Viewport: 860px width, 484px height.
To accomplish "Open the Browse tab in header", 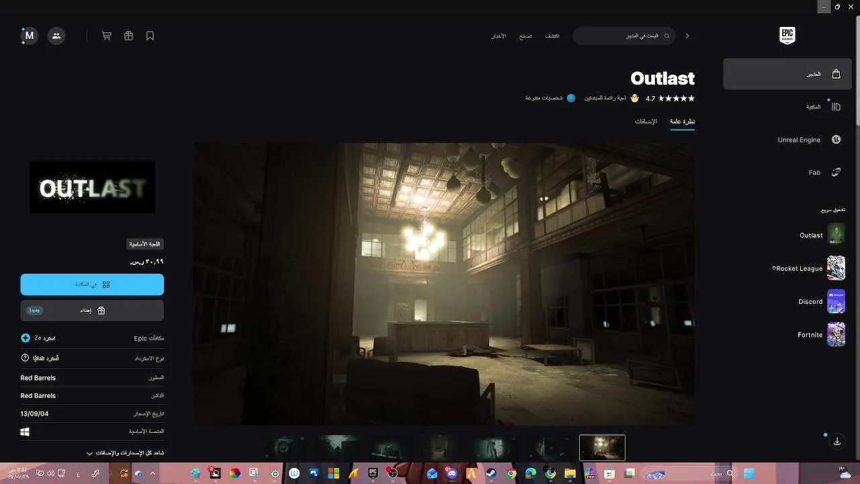I will (525, 36).
